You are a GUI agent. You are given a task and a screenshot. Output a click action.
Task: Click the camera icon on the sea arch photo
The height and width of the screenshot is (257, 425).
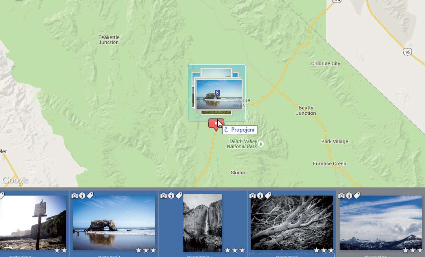[74, 196]
